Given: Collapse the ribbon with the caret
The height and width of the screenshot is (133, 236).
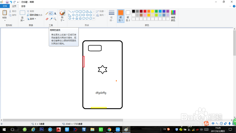Looking at the screenshot, I should [230, 6].
